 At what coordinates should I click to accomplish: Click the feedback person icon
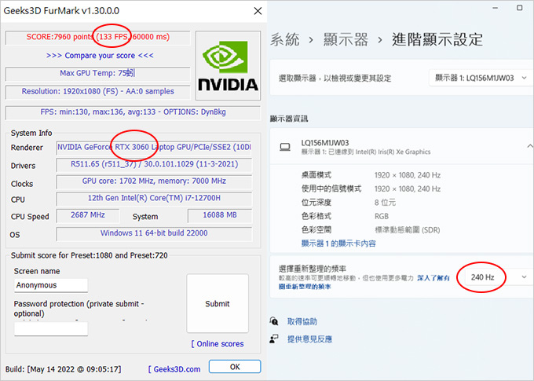point(274,339)
